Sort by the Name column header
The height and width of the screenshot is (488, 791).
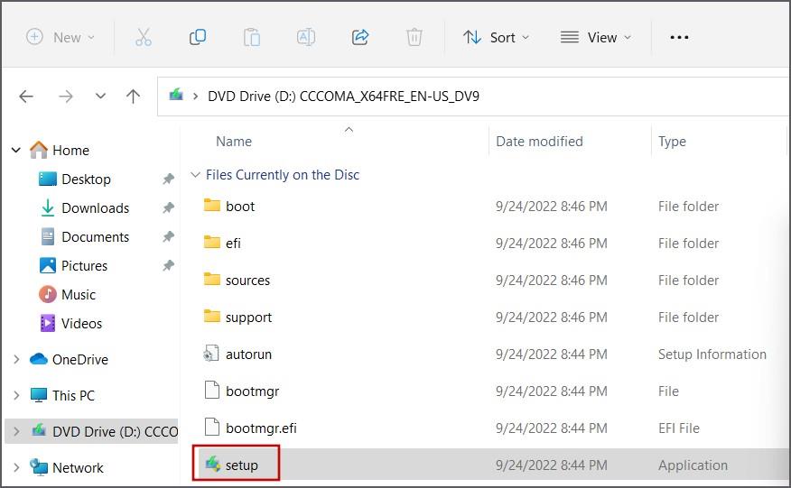click(234, 142)
